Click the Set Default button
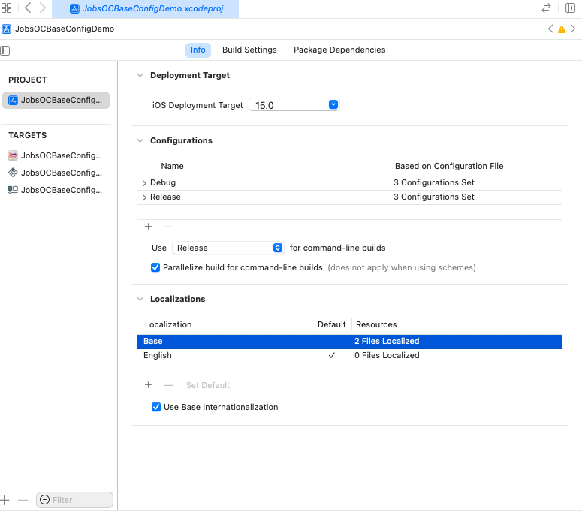 [208, 385]
